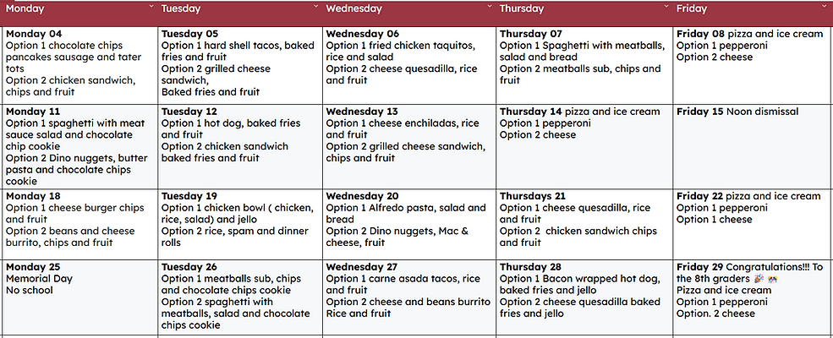Viewport: 833px width, 338px height.
Task: Click the Tuesday 19 chicken bowl cell
Action: pyautogui.click(x=240, y=225)
